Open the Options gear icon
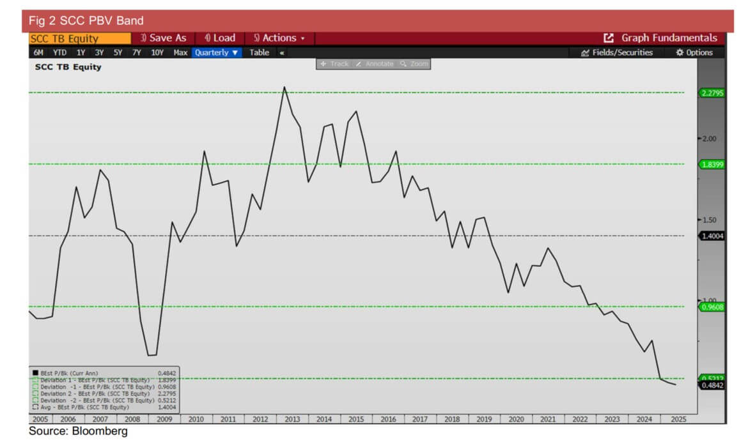The height and width of the screenshot is (442, 748). [680, 52]
